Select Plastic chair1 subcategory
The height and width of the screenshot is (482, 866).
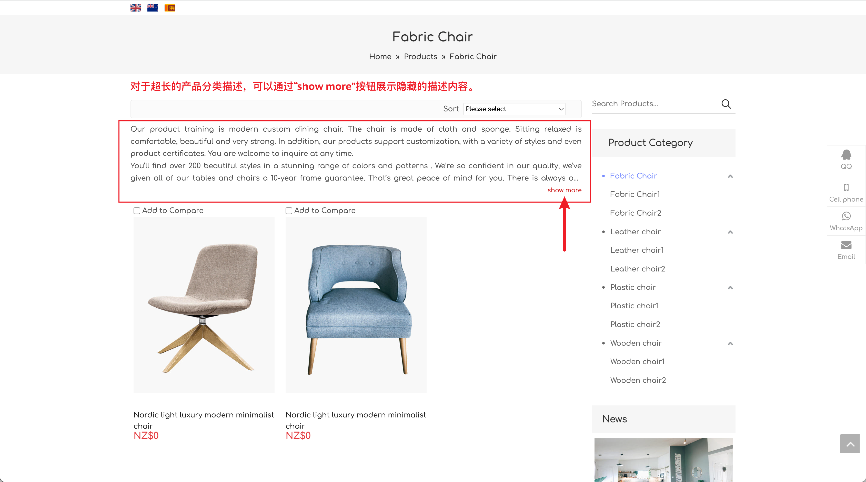pos(634,306)
